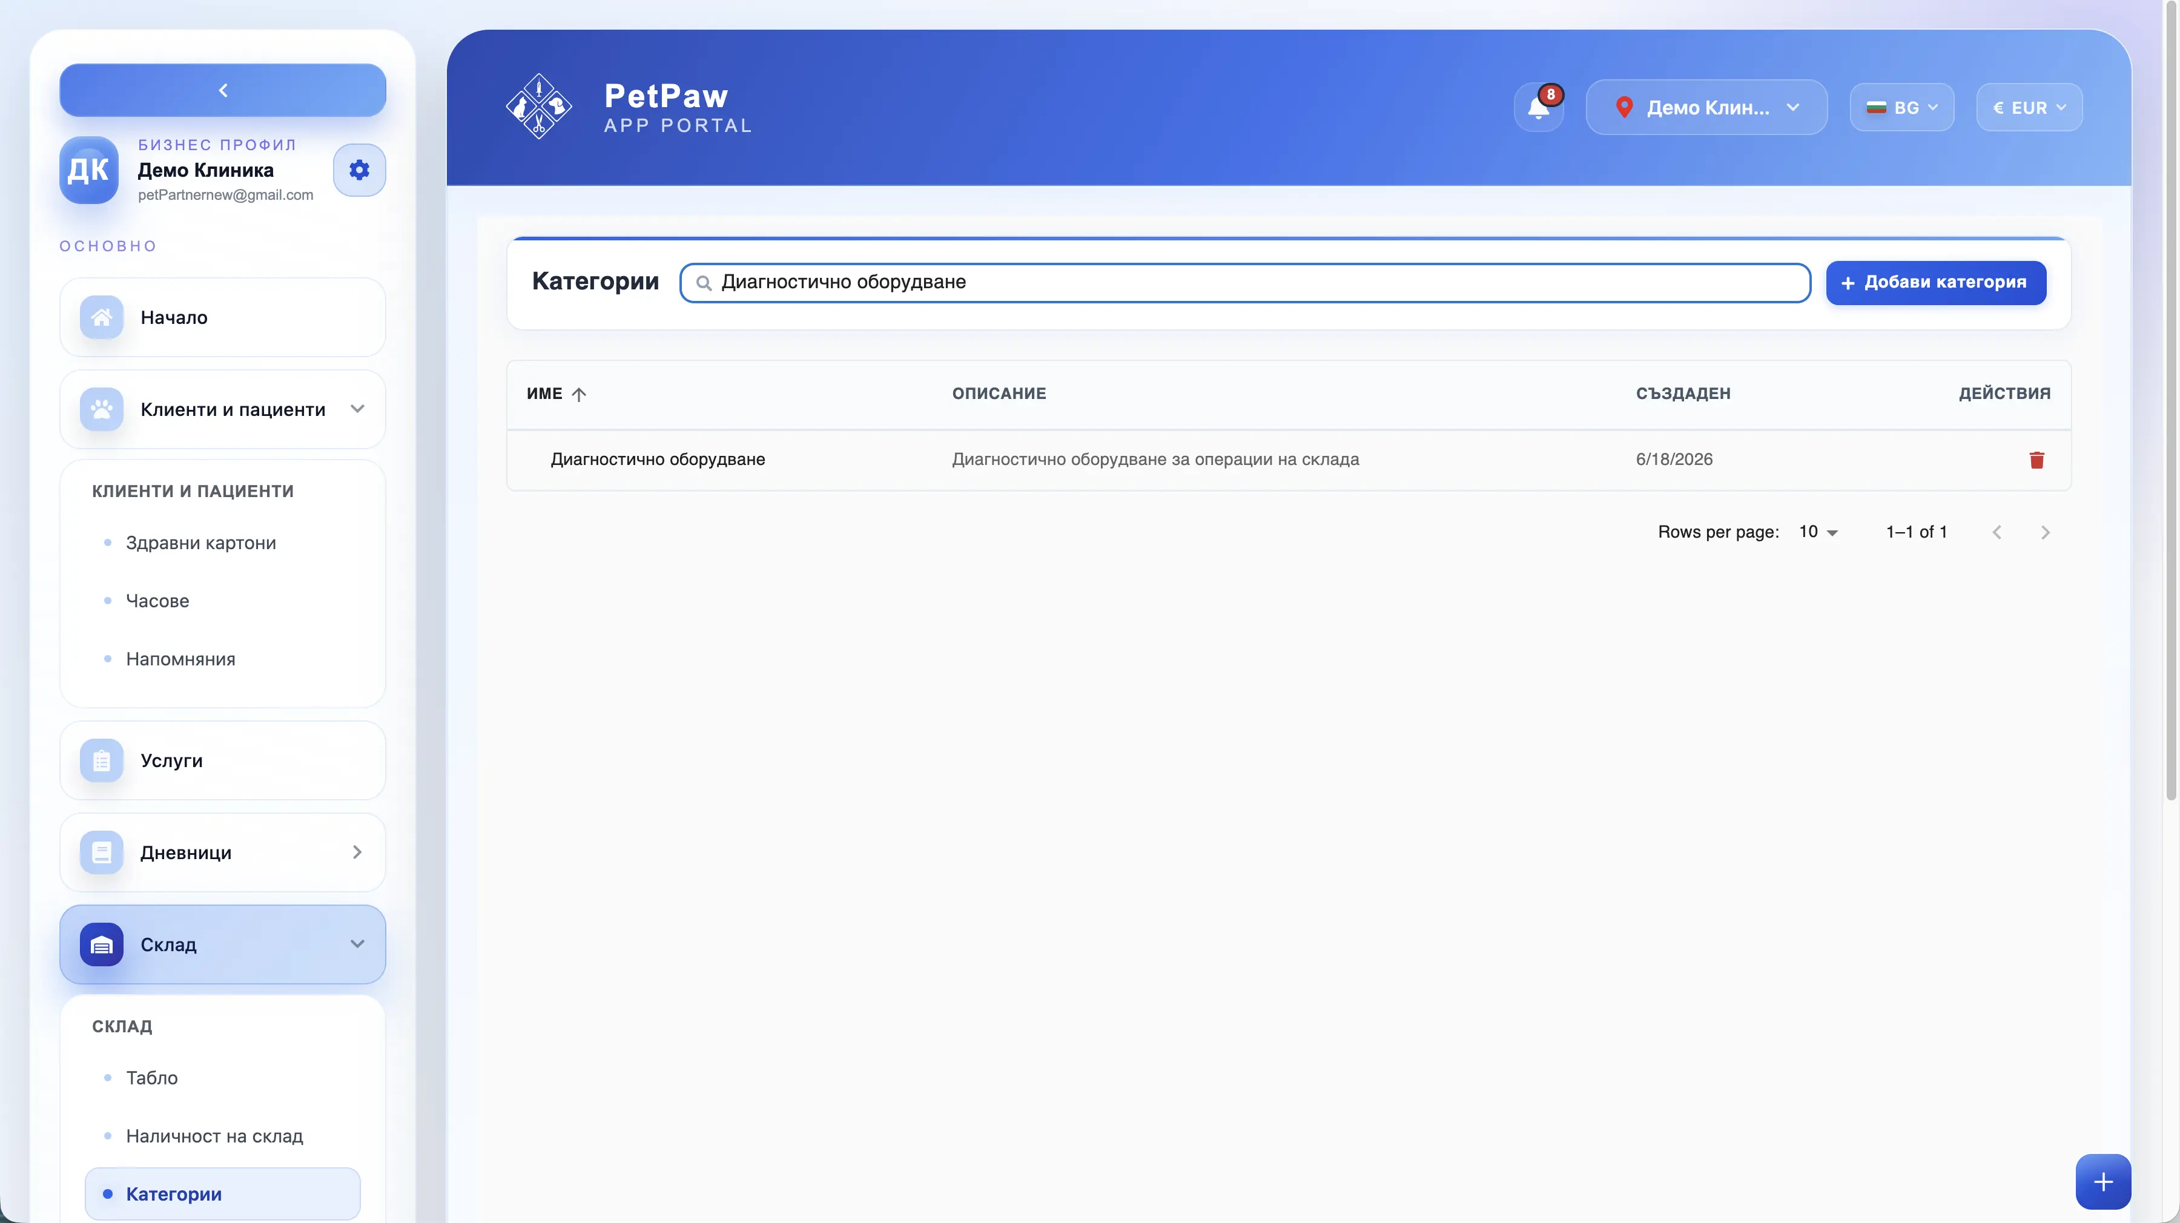This screenshot has height=1223, width=2180.
Task: Click the Дневници book icon
Action: click(102, 852)
